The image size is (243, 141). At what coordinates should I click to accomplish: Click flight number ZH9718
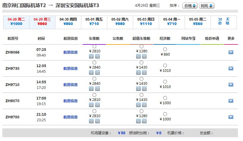coord(12,85)
